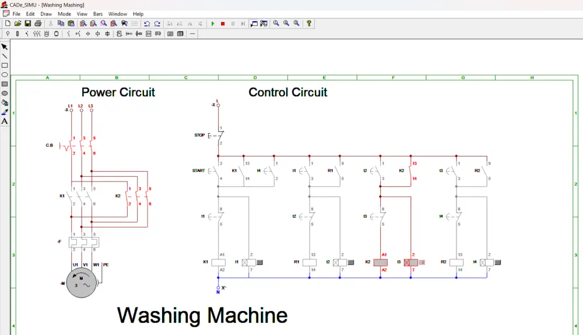Image resolution: width=583 pixels, height=335 pixels.
Task: Cut selection with the scissors icon
Action: (x=51, y=23)
